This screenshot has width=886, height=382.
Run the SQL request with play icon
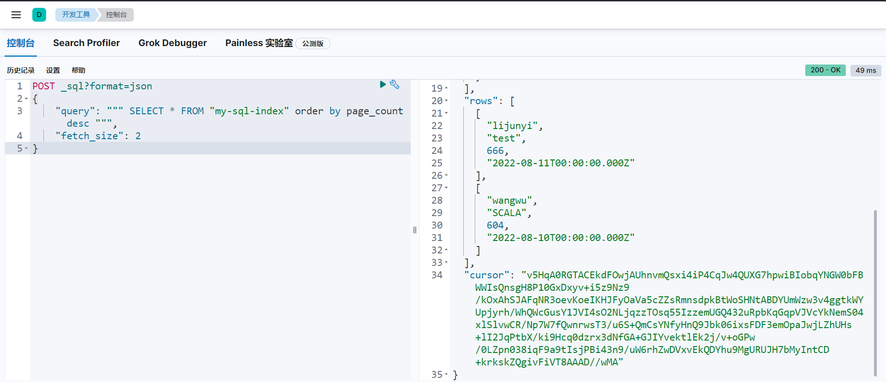pyautogui.click(x=383, y=84)
